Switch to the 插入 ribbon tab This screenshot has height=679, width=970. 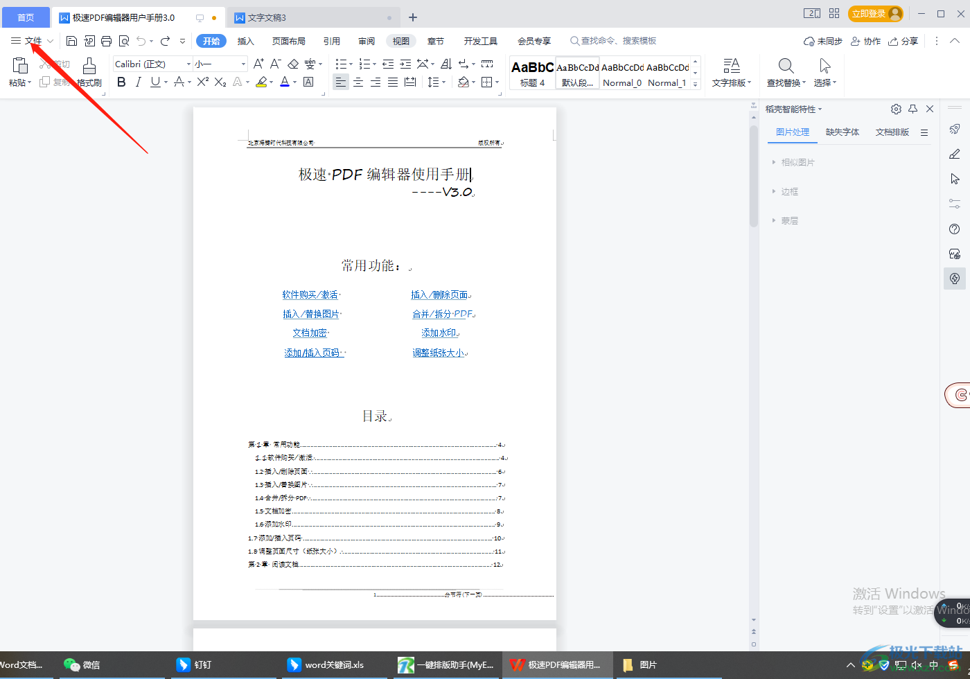point(246,41)
